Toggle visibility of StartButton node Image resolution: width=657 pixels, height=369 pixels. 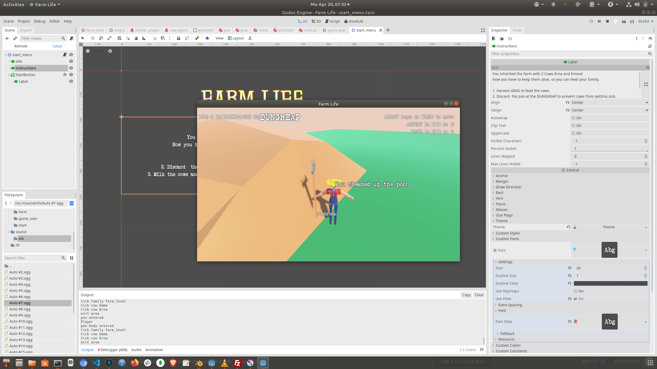tap(71, 75)
